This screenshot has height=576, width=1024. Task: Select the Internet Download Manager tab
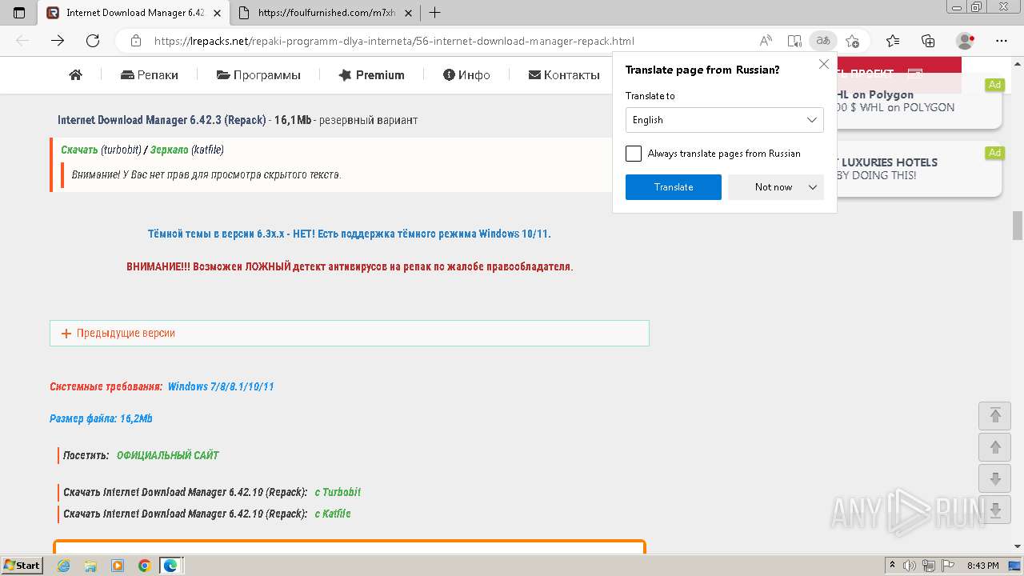tap(134, 13)
